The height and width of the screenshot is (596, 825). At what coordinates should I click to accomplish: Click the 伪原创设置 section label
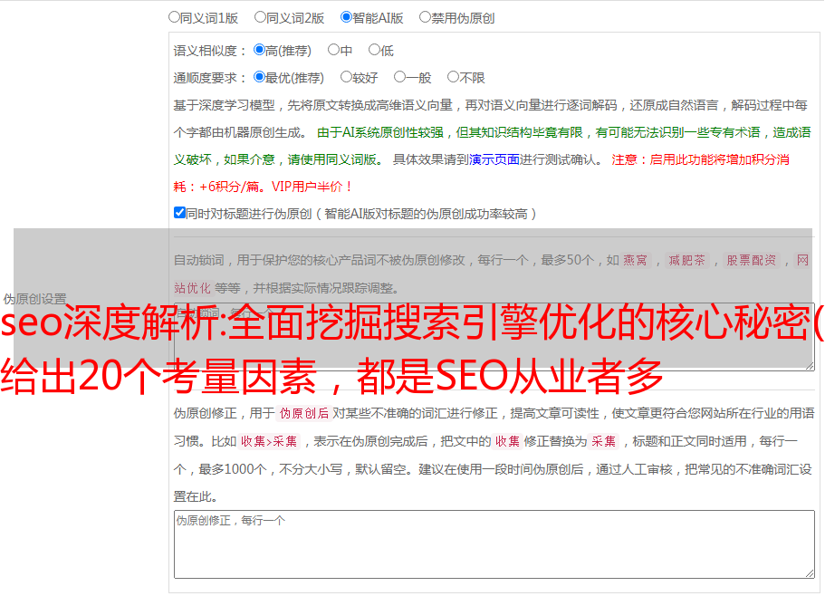34,299
